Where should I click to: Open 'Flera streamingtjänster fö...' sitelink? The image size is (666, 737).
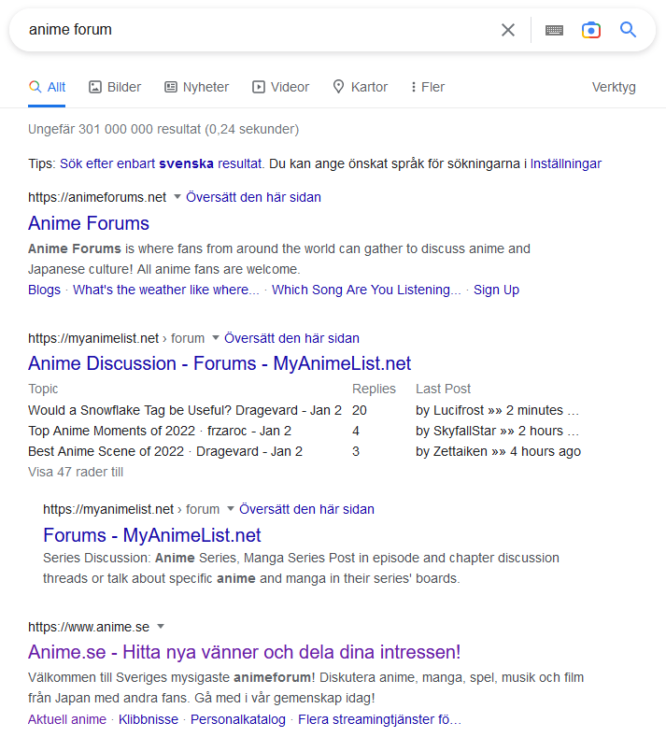click(379, 719)
